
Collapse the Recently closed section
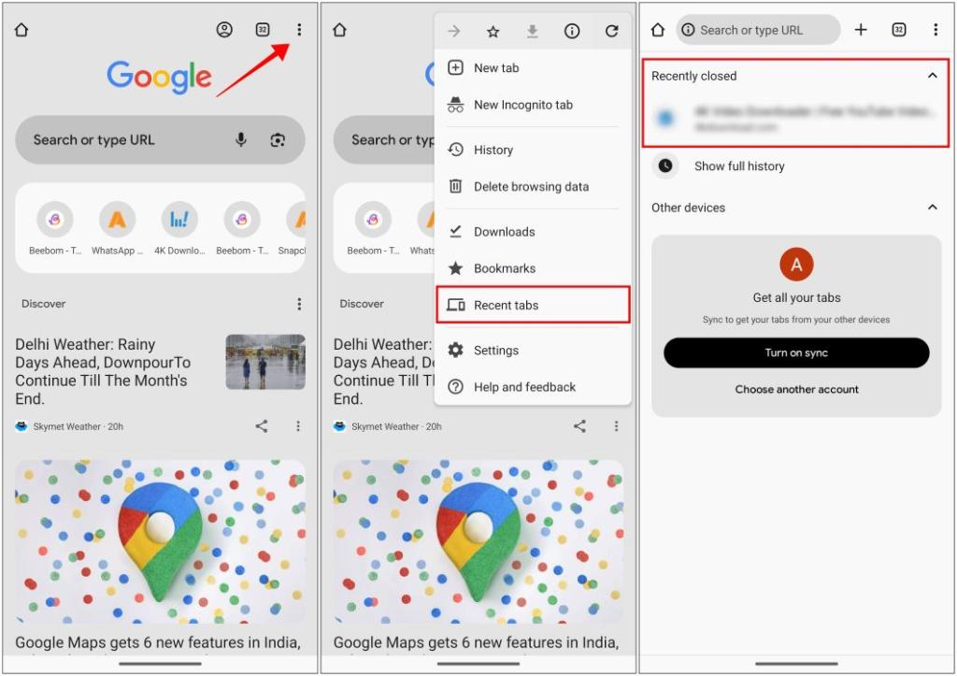[931, 76]
